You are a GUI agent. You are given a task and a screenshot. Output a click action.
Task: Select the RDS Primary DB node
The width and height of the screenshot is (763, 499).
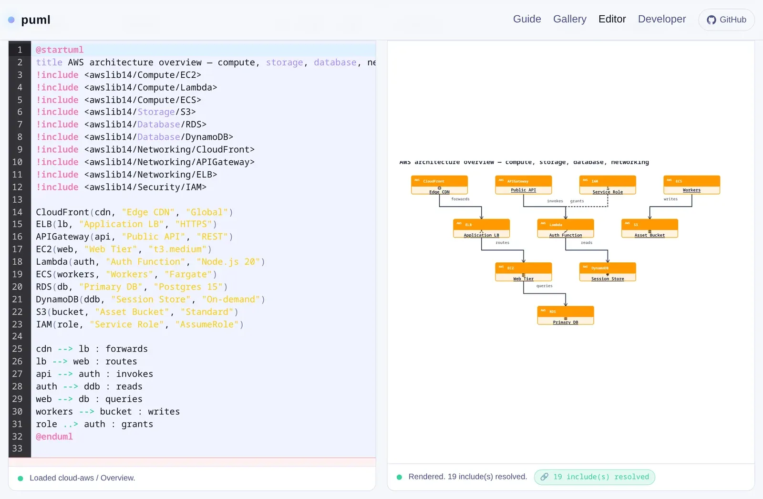coord(566,315)
